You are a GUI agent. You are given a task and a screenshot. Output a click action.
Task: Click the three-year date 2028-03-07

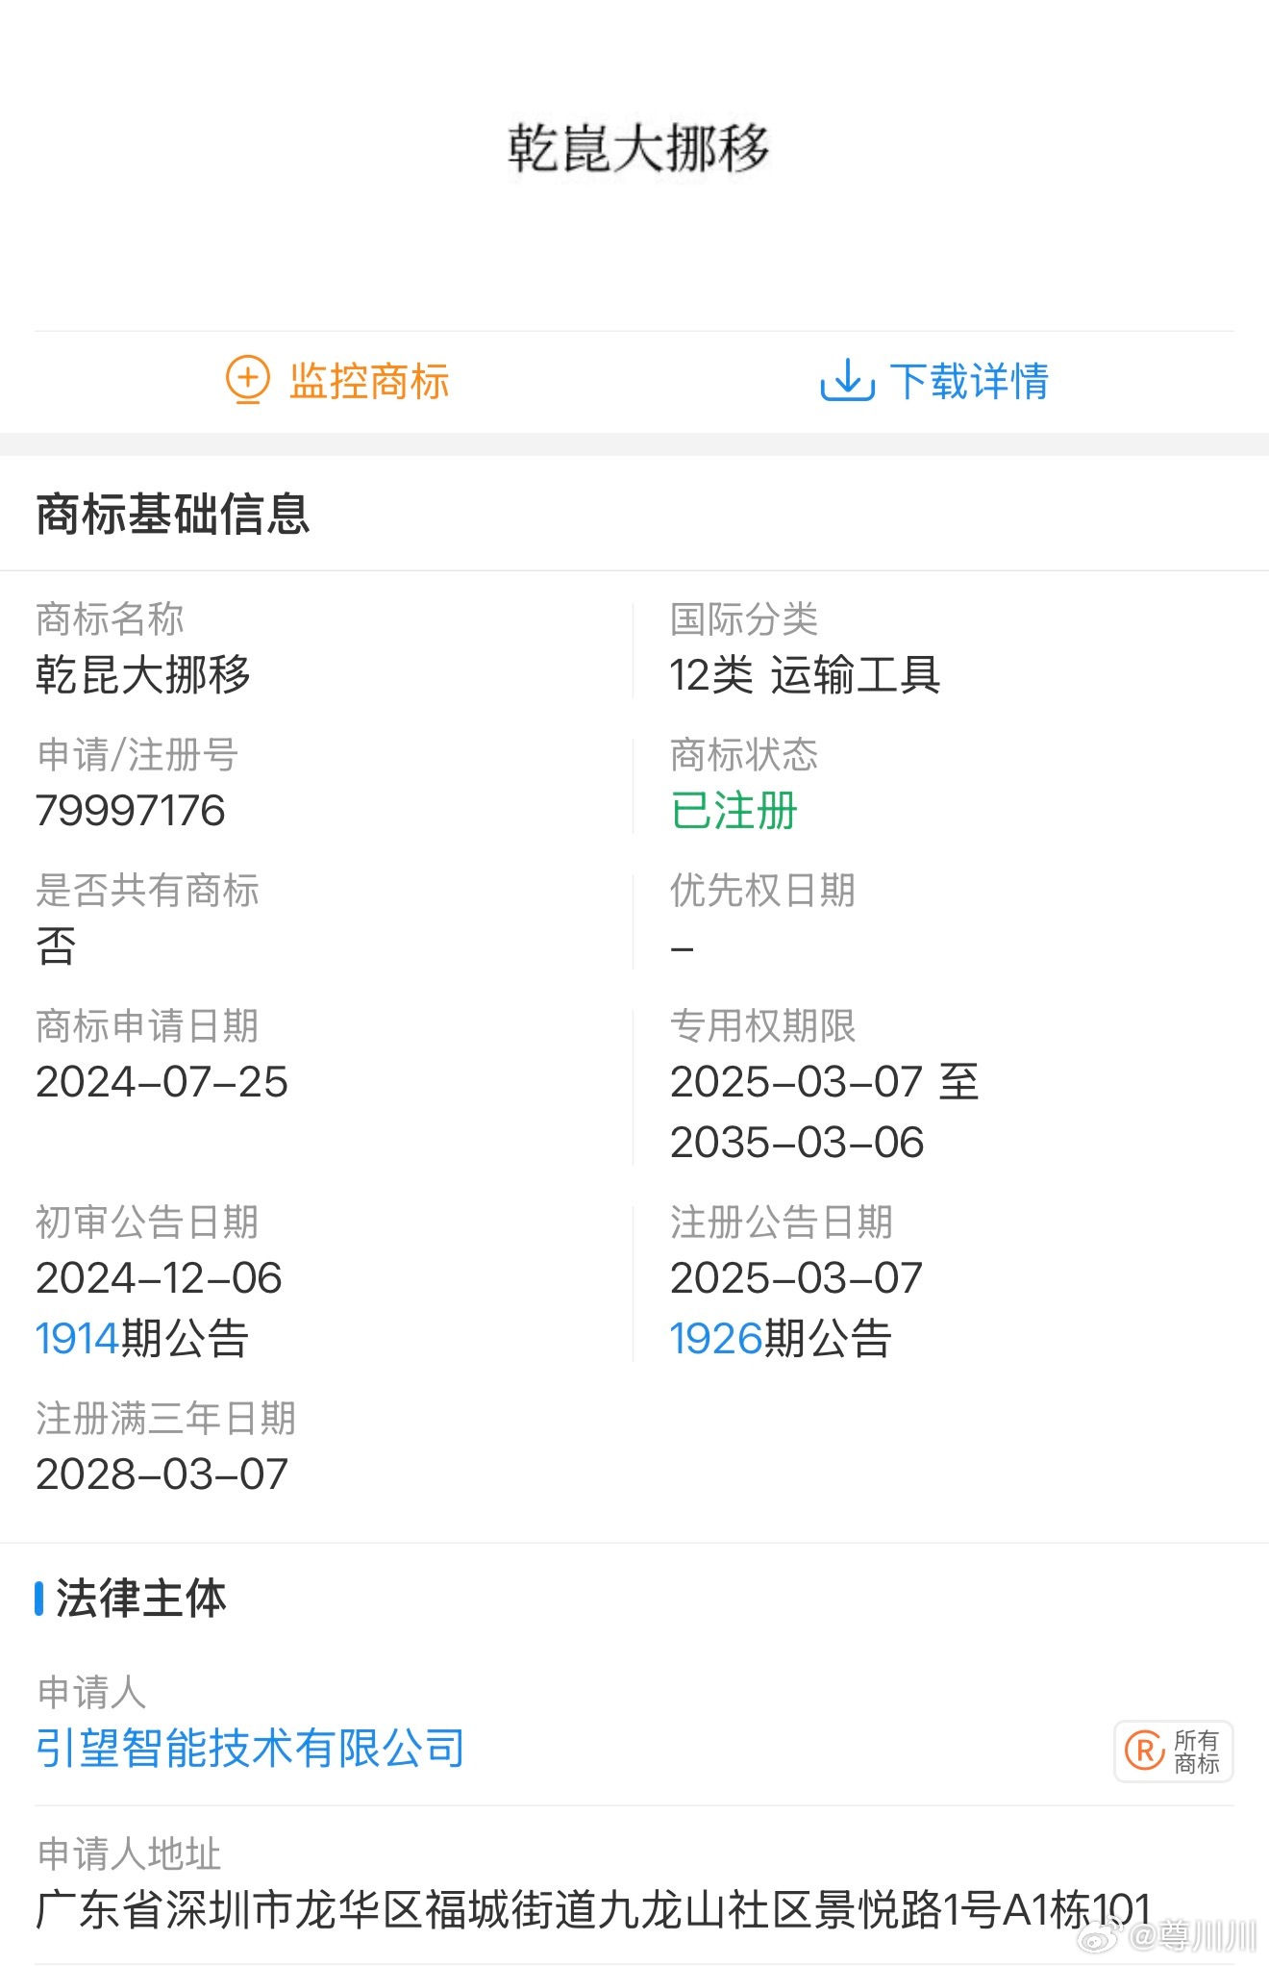point(162,1474)
